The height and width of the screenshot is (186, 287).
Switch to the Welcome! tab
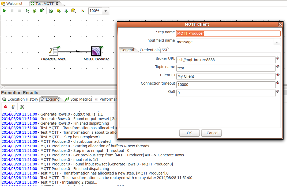[12, 3]
